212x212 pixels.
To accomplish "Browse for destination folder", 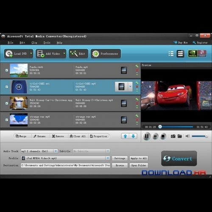I will click(120, 165).
